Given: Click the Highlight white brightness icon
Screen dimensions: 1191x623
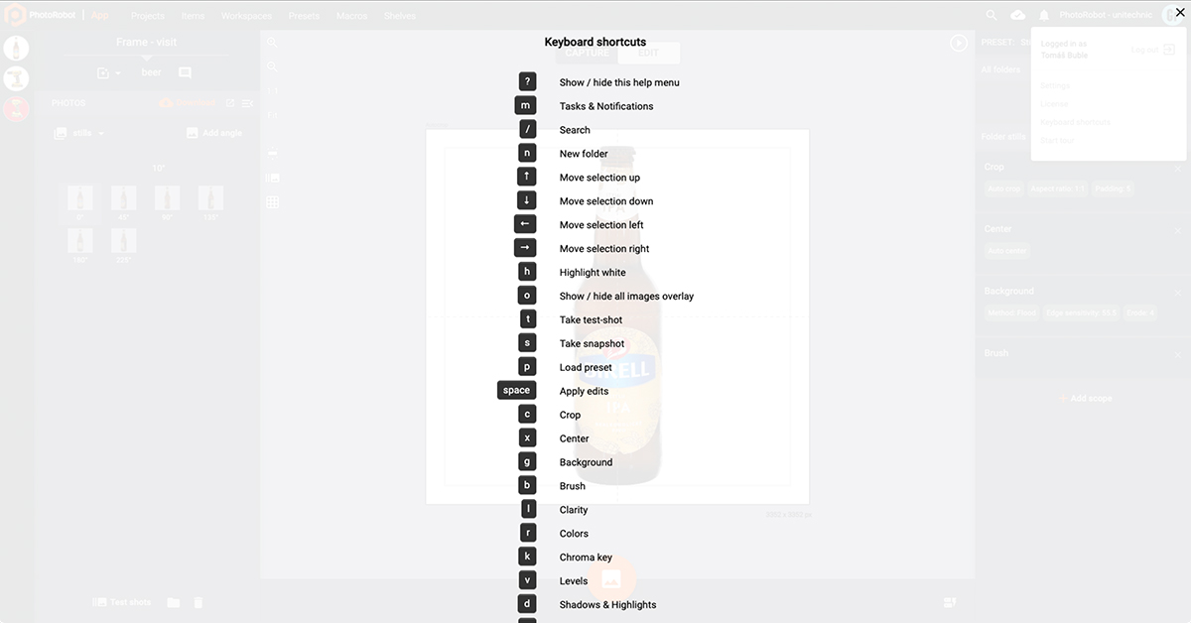Looking at the screenshot, I should click(273, 152).
